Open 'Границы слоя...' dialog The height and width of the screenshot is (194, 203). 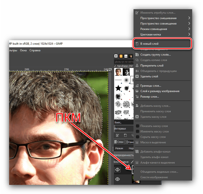(x=162, y=86)
